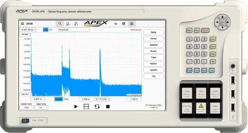The height and width of the screenshot is (133, 248).
Task: Click the hardware Menu key
Action: (x=189, y=31)
